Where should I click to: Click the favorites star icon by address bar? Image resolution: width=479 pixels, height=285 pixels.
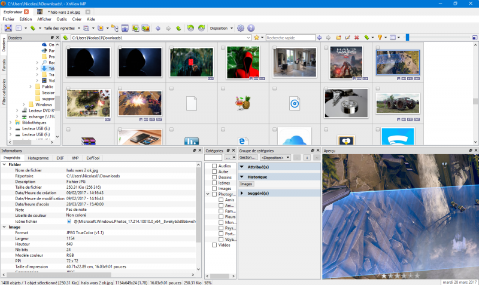point(257,38)
